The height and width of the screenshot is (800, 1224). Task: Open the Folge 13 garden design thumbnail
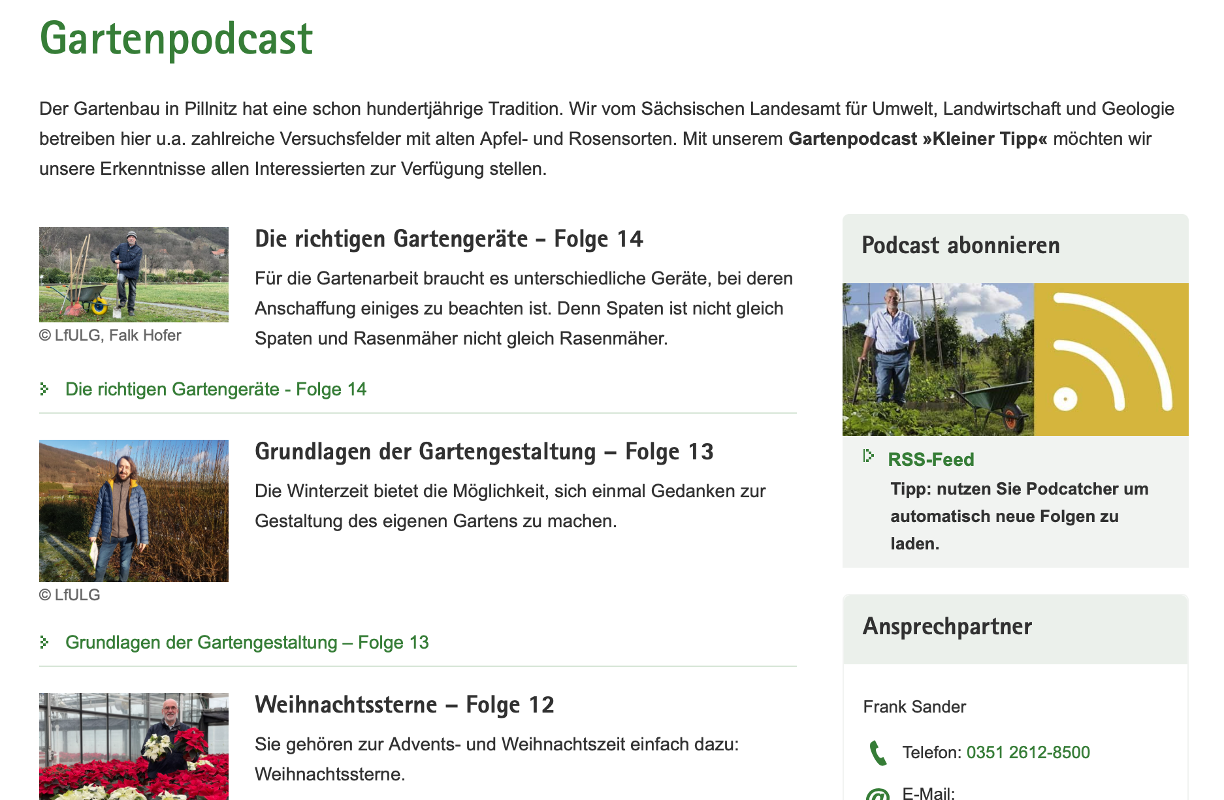click(x=134, y=511)
